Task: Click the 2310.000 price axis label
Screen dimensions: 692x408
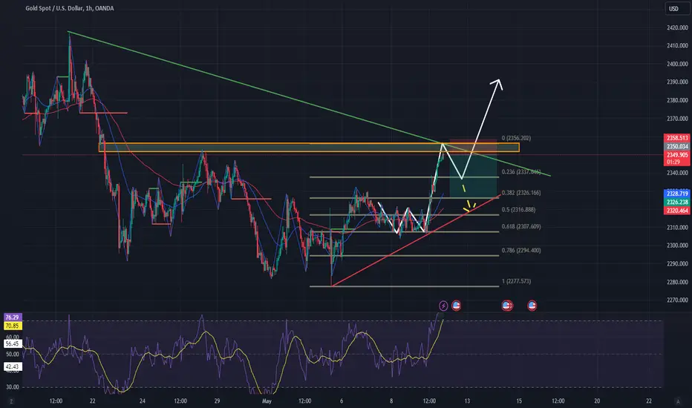Action: point(677,228)
